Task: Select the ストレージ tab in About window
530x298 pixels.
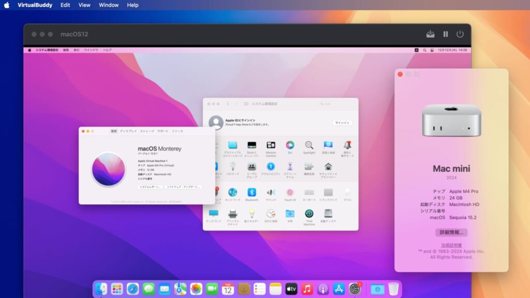Action: [146, 130]
